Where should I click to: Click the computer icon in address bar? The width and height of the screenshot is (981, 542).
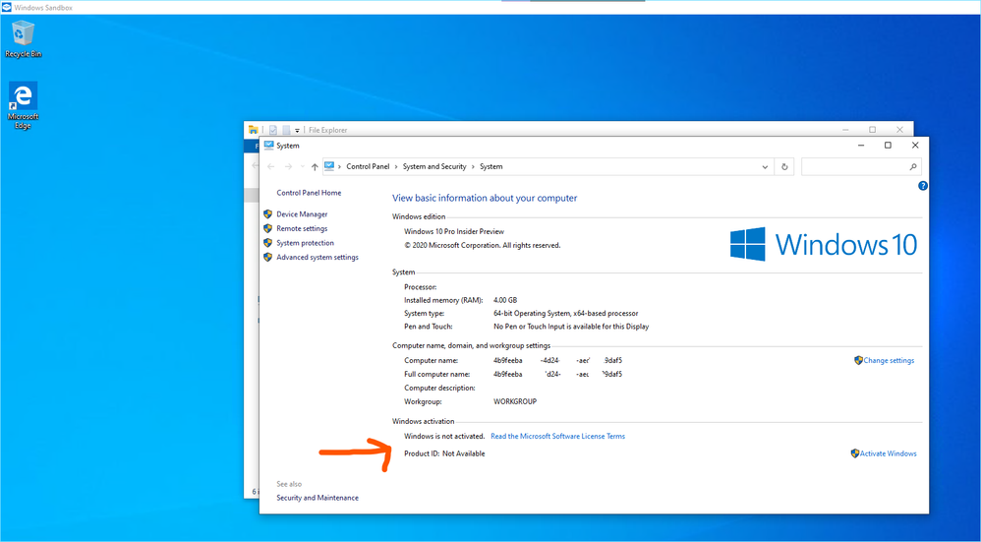329,166
